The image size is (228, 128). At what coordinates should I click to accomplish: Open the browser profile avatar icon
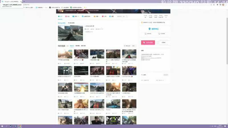click(223, 5)
